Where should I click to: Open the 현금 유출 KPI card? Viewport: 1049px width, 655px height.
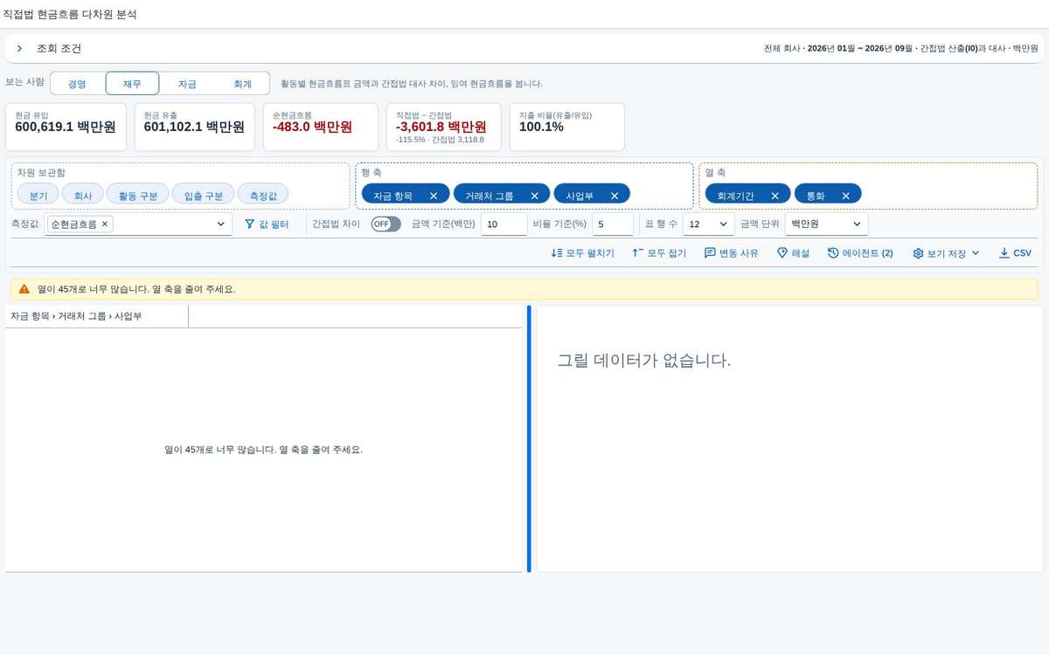point(194,127)
